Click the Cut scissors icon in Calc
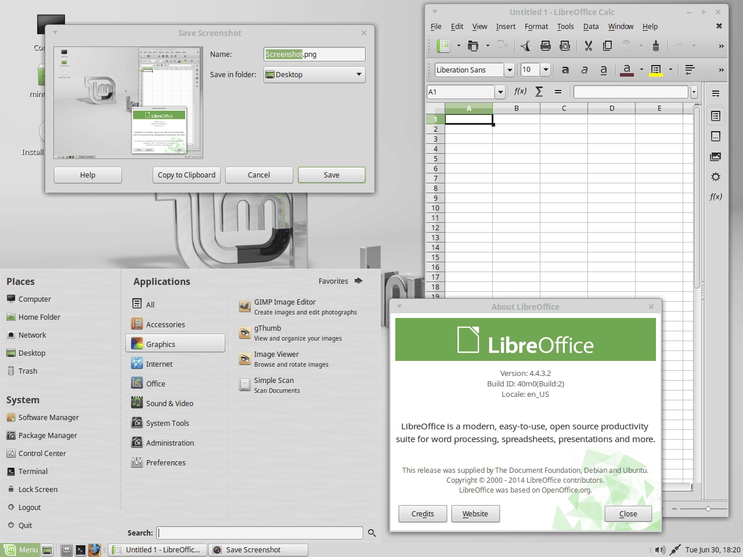743x557 pixels. (588, 45)
